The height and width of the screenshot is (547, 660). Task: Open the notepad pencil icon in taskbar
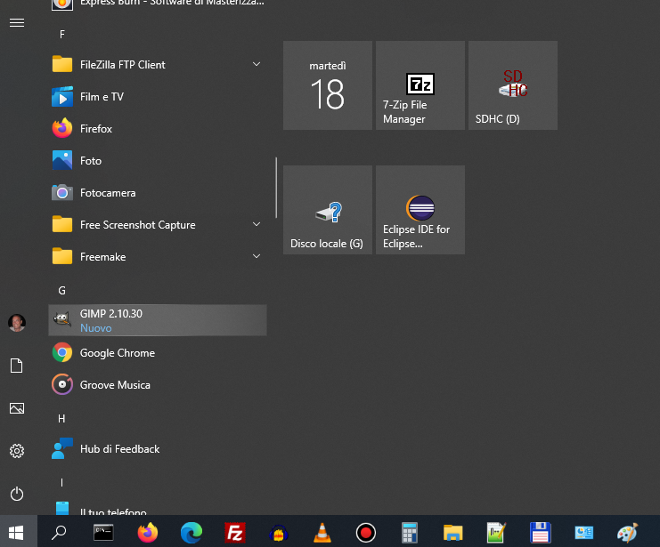click(496, 533)
